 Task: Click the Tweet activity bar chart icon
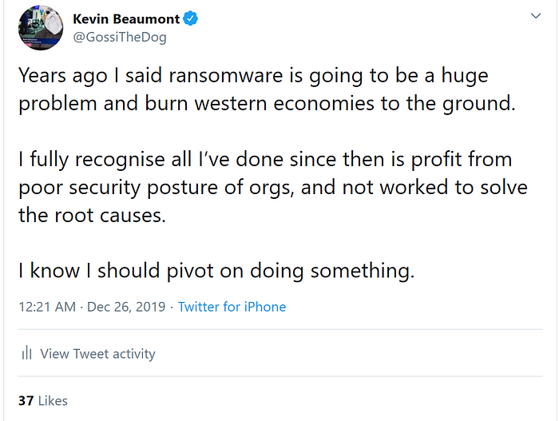26,353
